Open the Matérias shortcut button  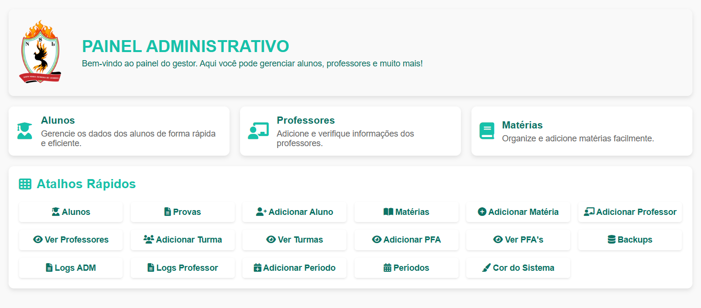406,212
